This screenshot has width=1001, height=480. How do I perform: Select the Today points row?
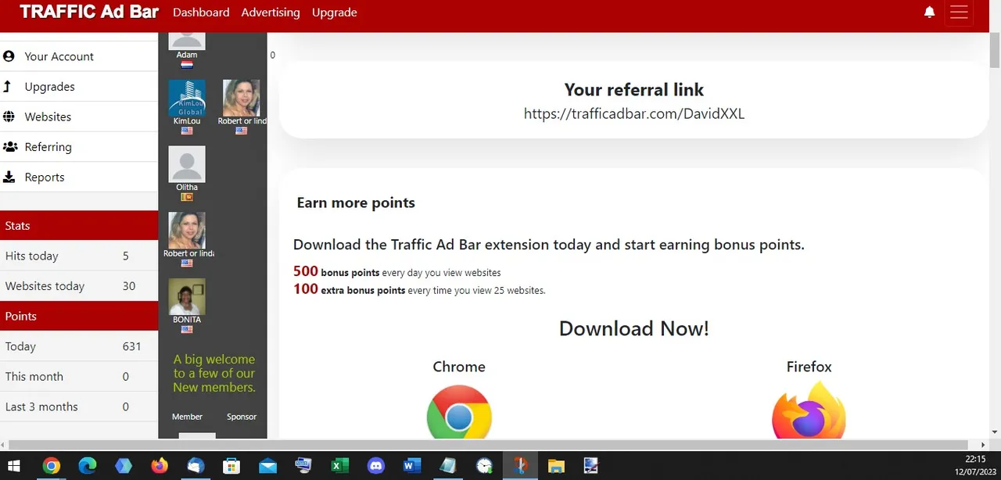click(x=79, y=346)
